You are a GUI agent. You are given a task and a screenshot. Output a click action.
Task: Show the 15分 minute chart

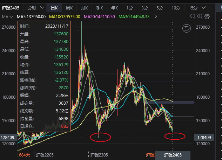click(193, 7)
